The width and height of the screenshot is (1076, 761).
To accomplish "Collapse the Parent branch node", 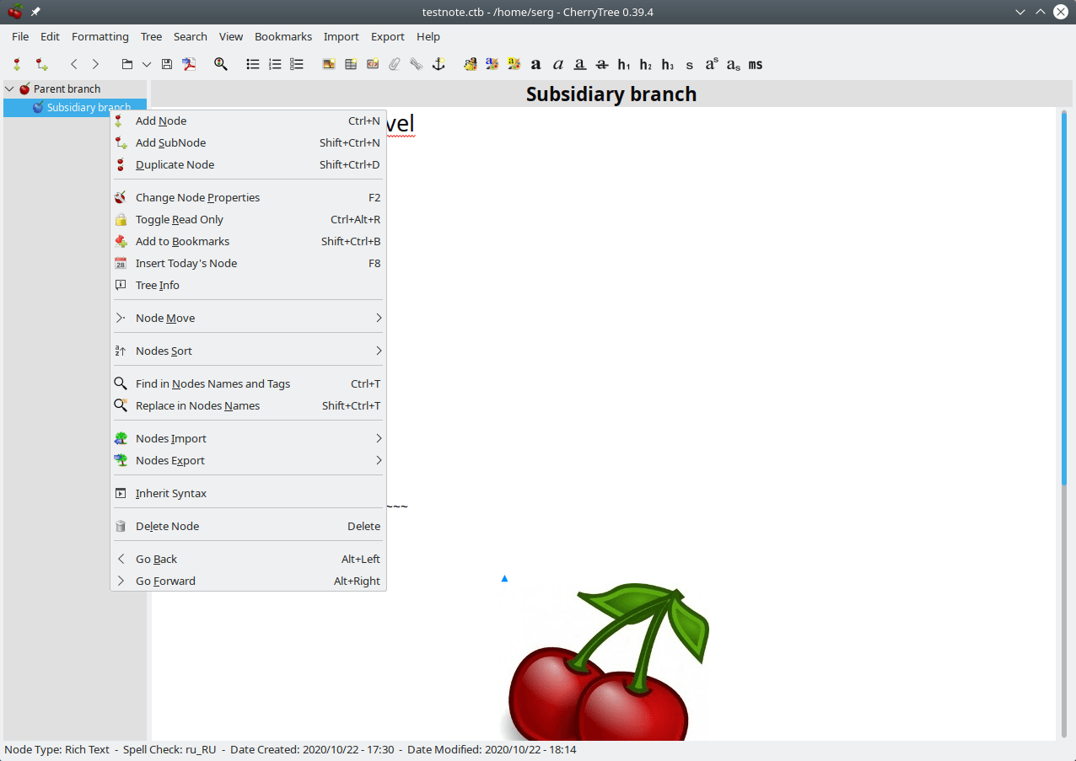I will point(9,88).
